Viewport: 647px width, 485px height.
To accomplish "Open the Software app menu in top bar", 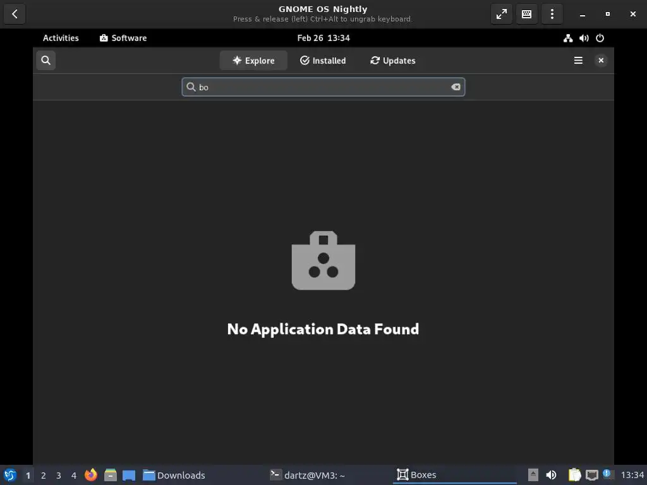I will [123, 38].
